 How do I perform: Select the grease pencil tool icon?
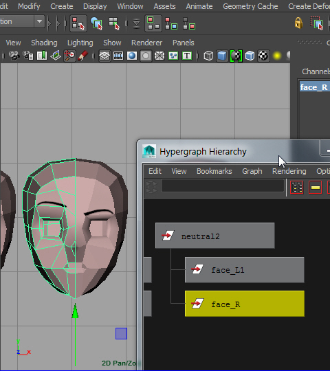(x=83, y=56)
